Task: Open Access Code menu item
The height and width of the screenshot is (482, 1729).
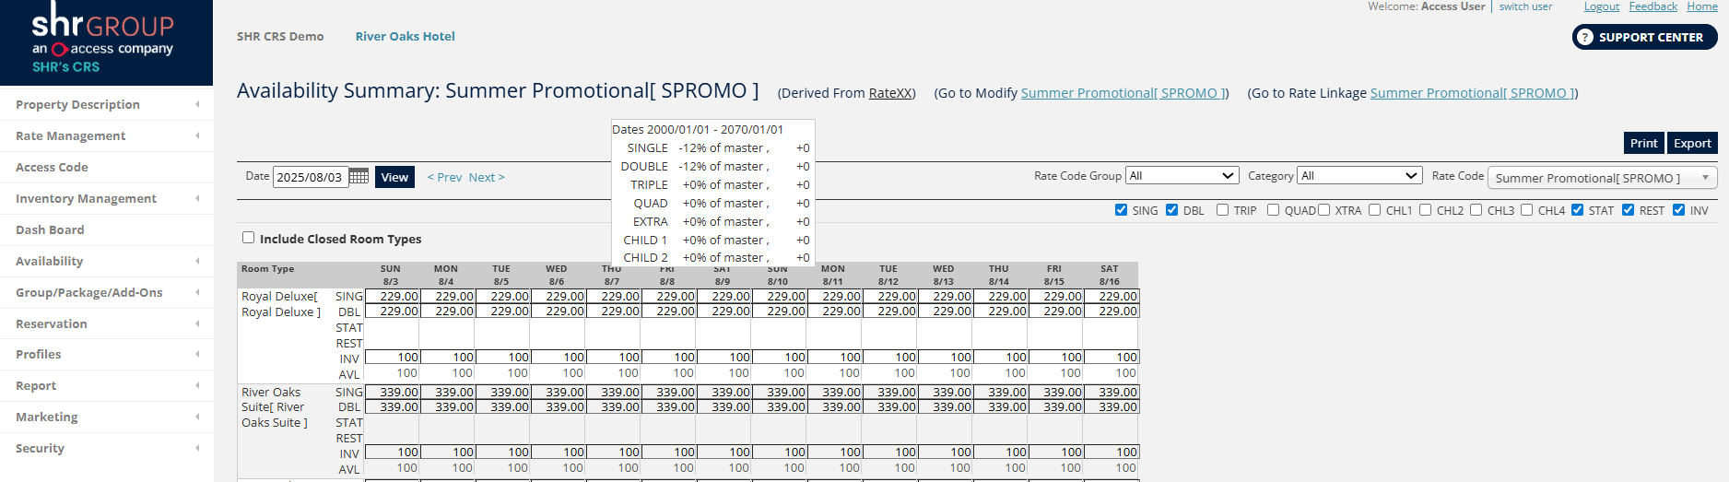Action: tap(106, 167)
